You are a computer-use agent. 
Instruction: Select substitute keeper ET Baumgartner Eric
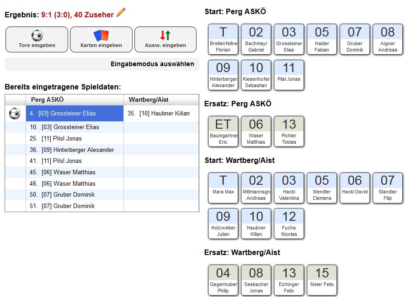tap(223, 131)
